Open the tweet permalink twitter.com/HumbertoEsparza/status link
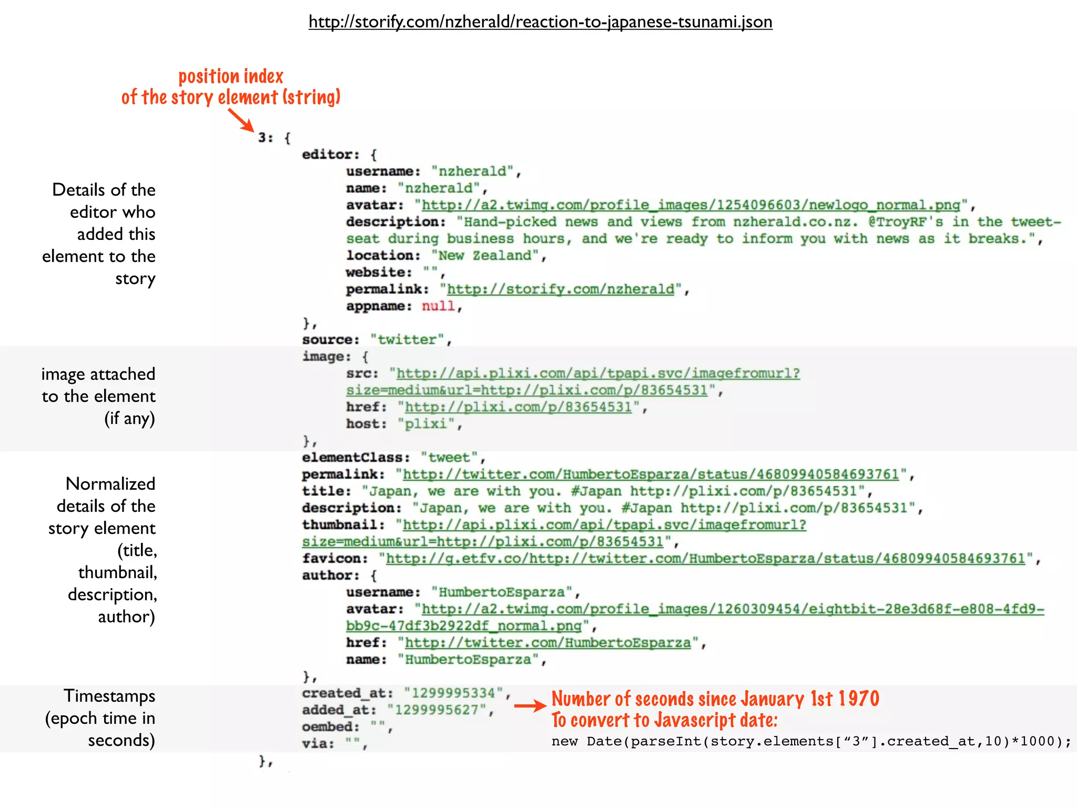Viewport: 1077px width, 808px height. click(651, 474)
